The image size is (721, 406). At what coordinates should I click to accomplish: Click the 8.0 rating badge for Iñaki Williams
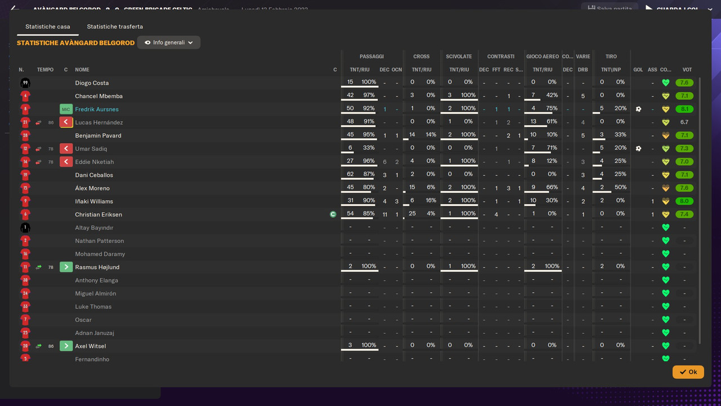tap(684, 201)
